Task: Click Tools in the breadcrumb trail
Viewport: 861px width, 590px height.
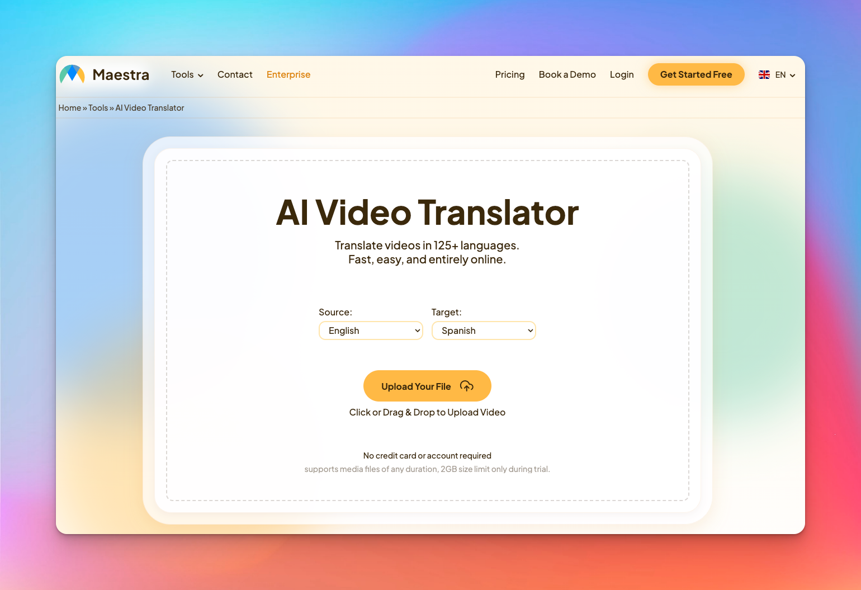Action: pyautogui.click(x=98, y=108)
